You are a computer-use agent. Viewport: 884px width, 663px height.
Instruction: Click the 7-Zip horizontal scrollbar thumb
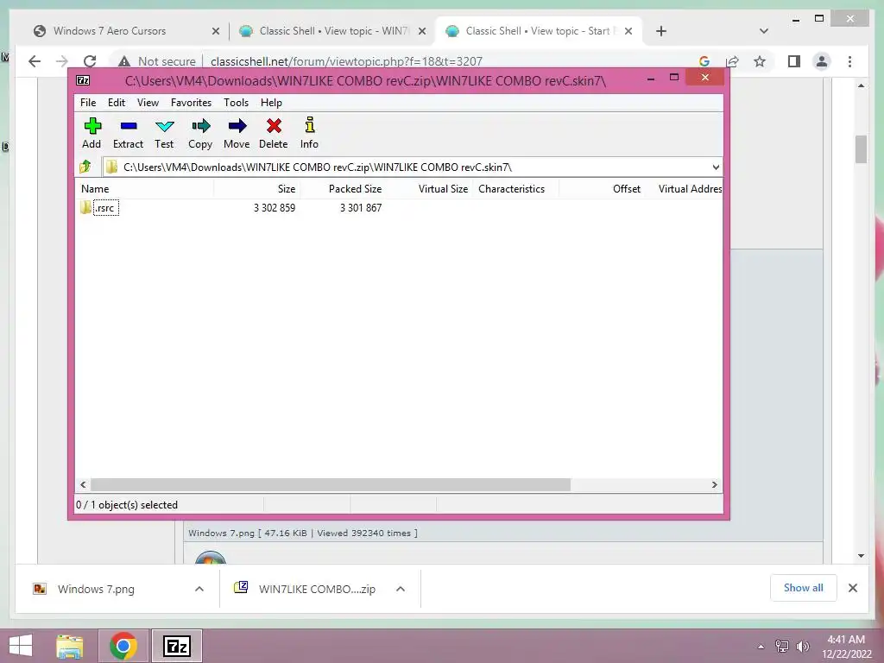[x=331, y=485]
